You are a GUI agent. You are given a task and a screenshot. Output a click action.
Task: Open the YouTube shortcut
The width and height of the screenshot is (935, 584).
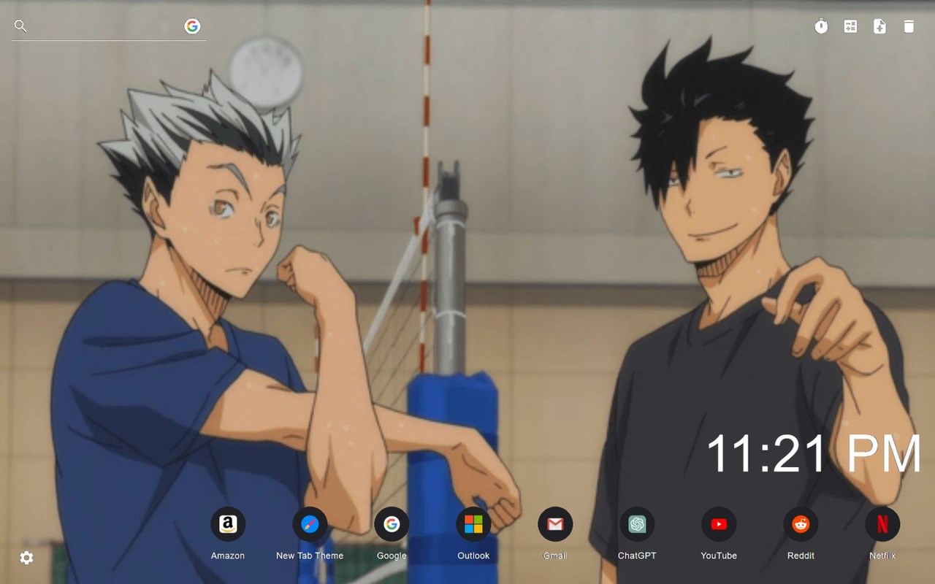click(x=719, y=524)
